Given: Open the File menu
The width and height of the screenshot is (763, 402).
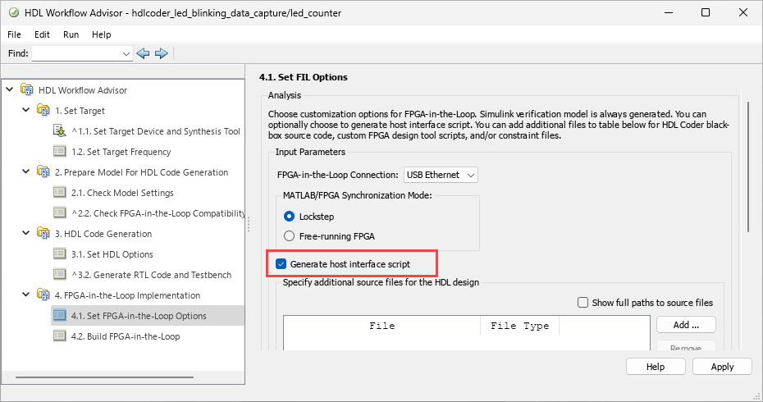Looking at the screenshot, I should pos(14,34).
